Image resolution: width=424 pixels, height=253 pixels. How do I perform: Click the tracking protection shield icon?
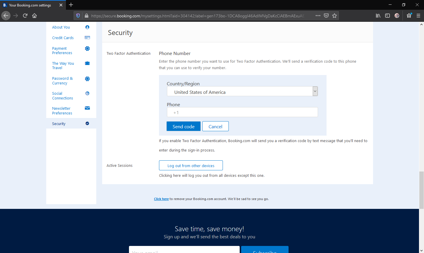point(78,16)
